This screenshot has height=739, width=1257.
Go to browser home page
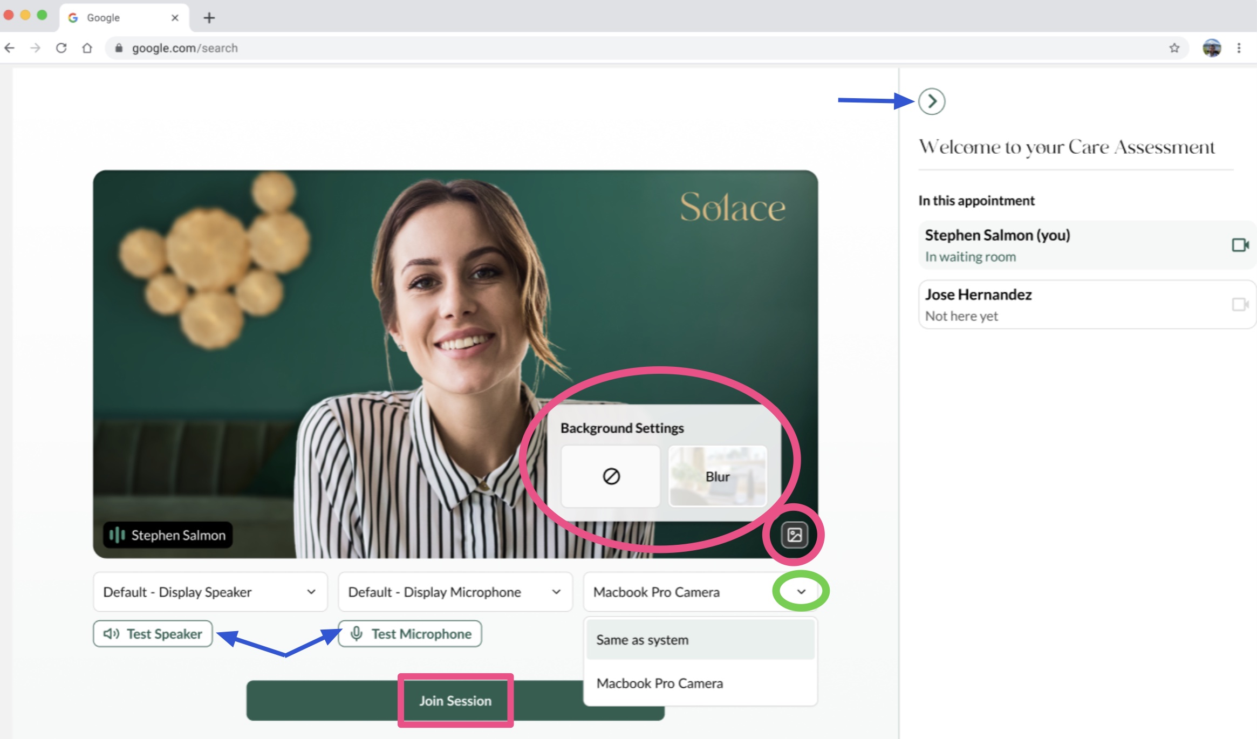coord(87,48)
